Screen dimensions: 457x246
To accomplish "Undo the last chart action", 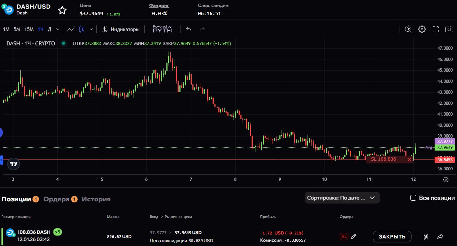I will [188, 29].
